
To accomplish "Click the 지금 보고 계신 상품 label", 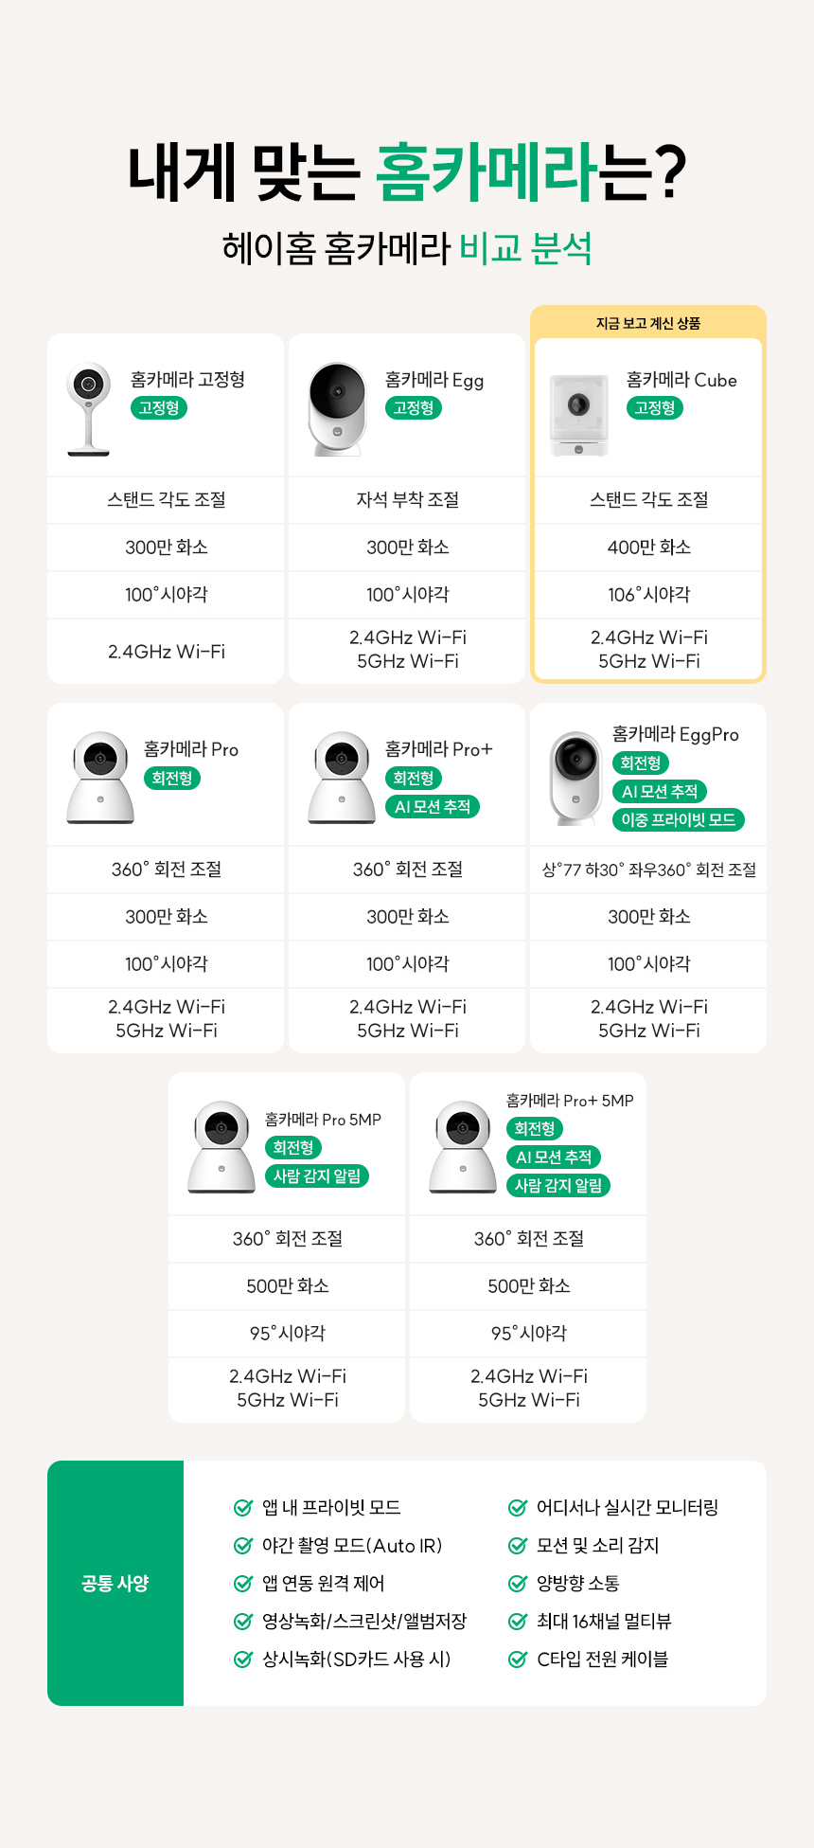I will (x=648, y=323).
